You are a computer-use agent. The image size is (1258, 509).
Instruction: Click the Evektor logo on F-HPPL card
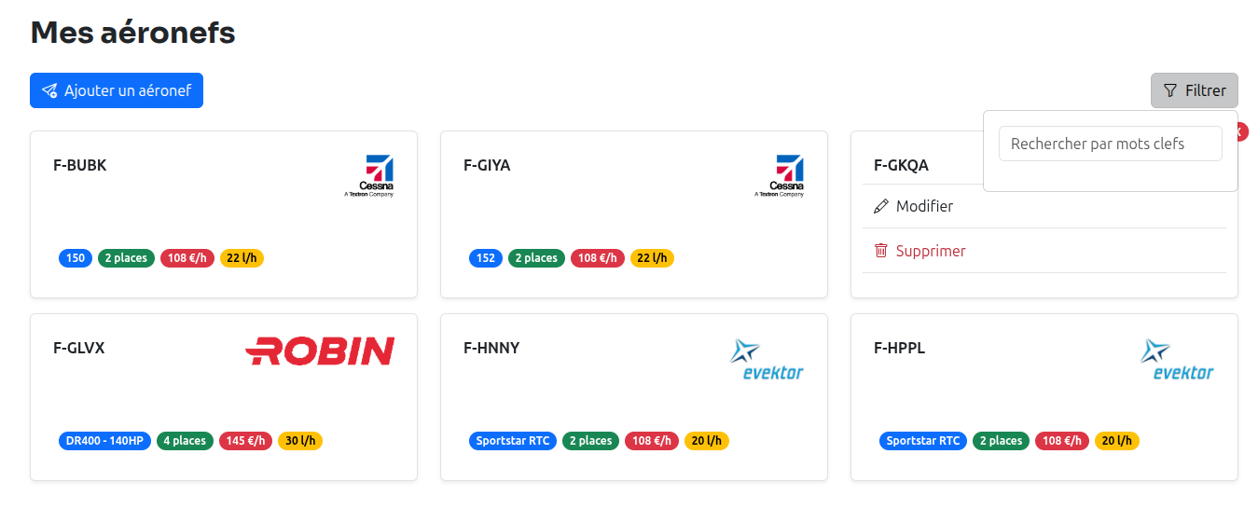tap(1176, 360)
